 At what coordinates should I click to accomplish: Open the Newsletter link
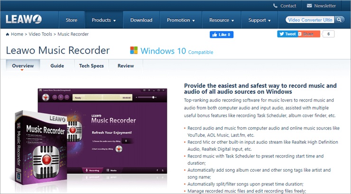pos(325,6)
